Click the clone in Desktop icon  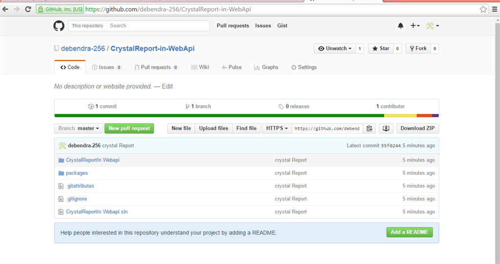click(x=386, y=129)
